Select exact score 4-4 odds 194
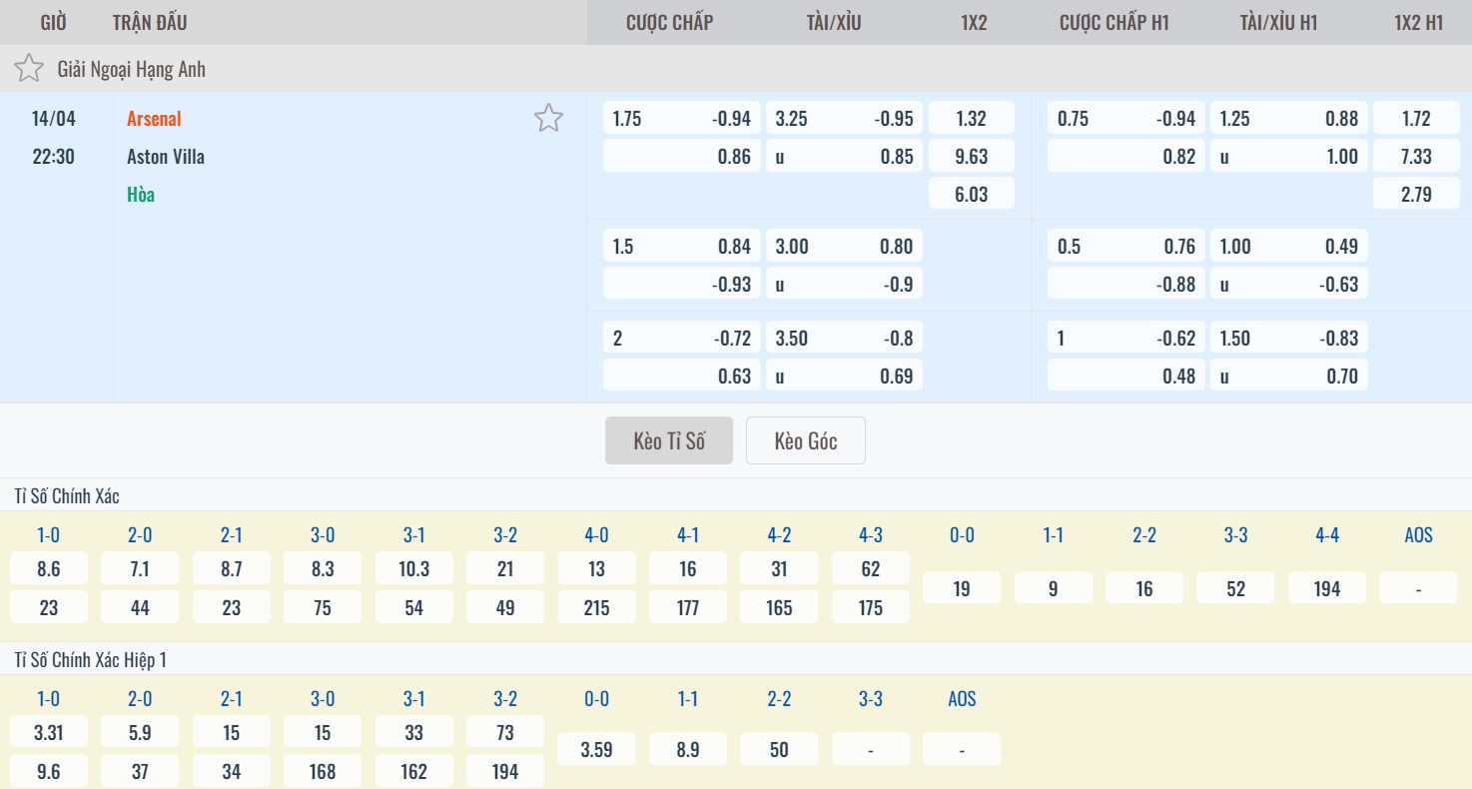The width and height of the screenshot is (1472, 789). [x=1326, y=588]
